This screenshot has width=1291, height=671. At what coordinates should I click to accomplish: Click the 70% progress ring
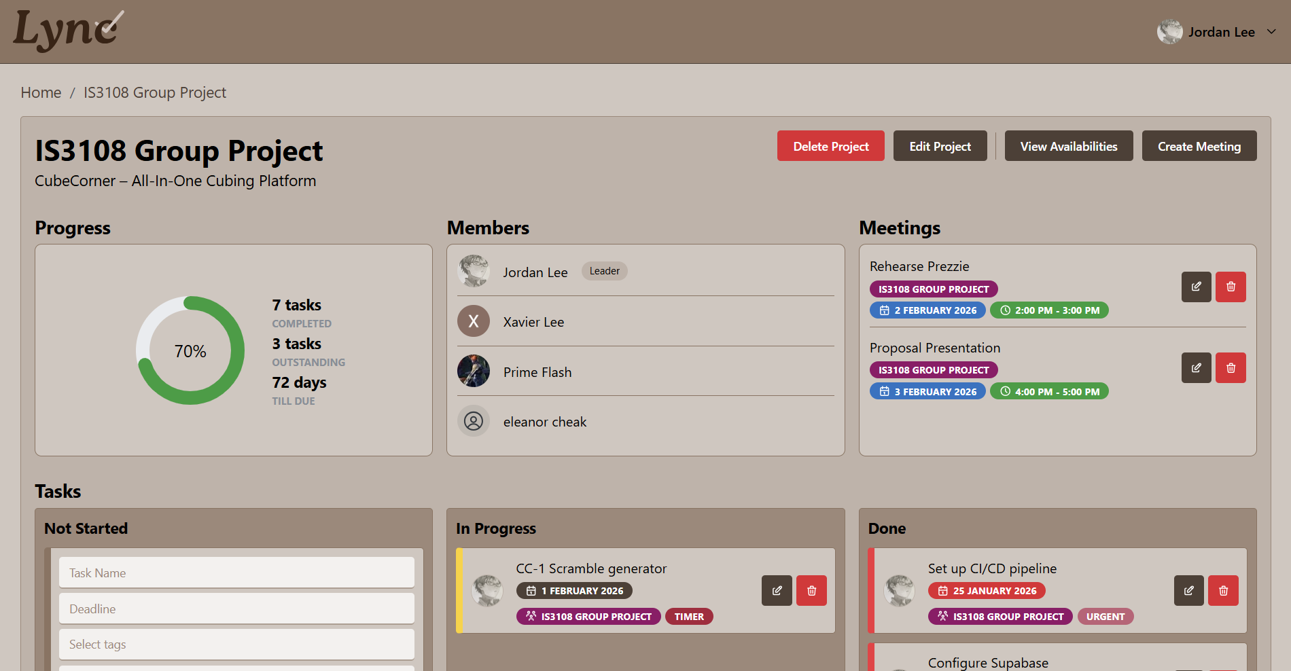(x=190, y=350)
